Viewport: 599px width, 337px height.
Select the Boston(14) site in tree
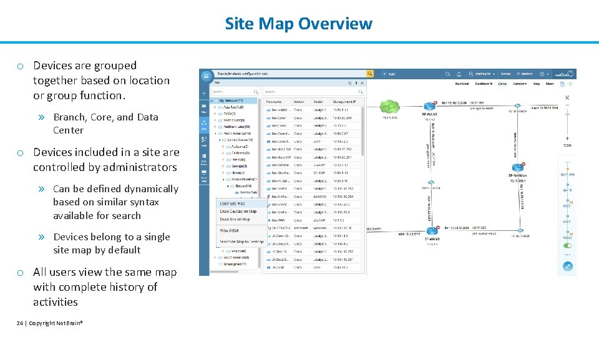[x=244, y=186]
